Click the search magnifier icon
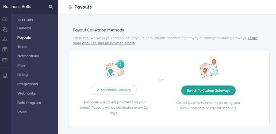Viewport: 276px width, 134px height. [x=51, y=7]
